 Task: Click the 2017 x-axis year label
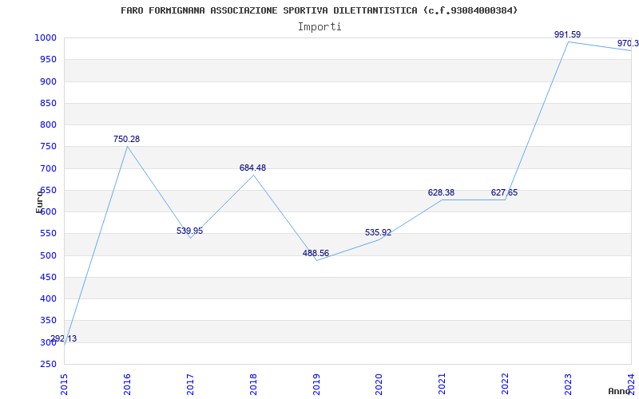(x=190, y=384)
